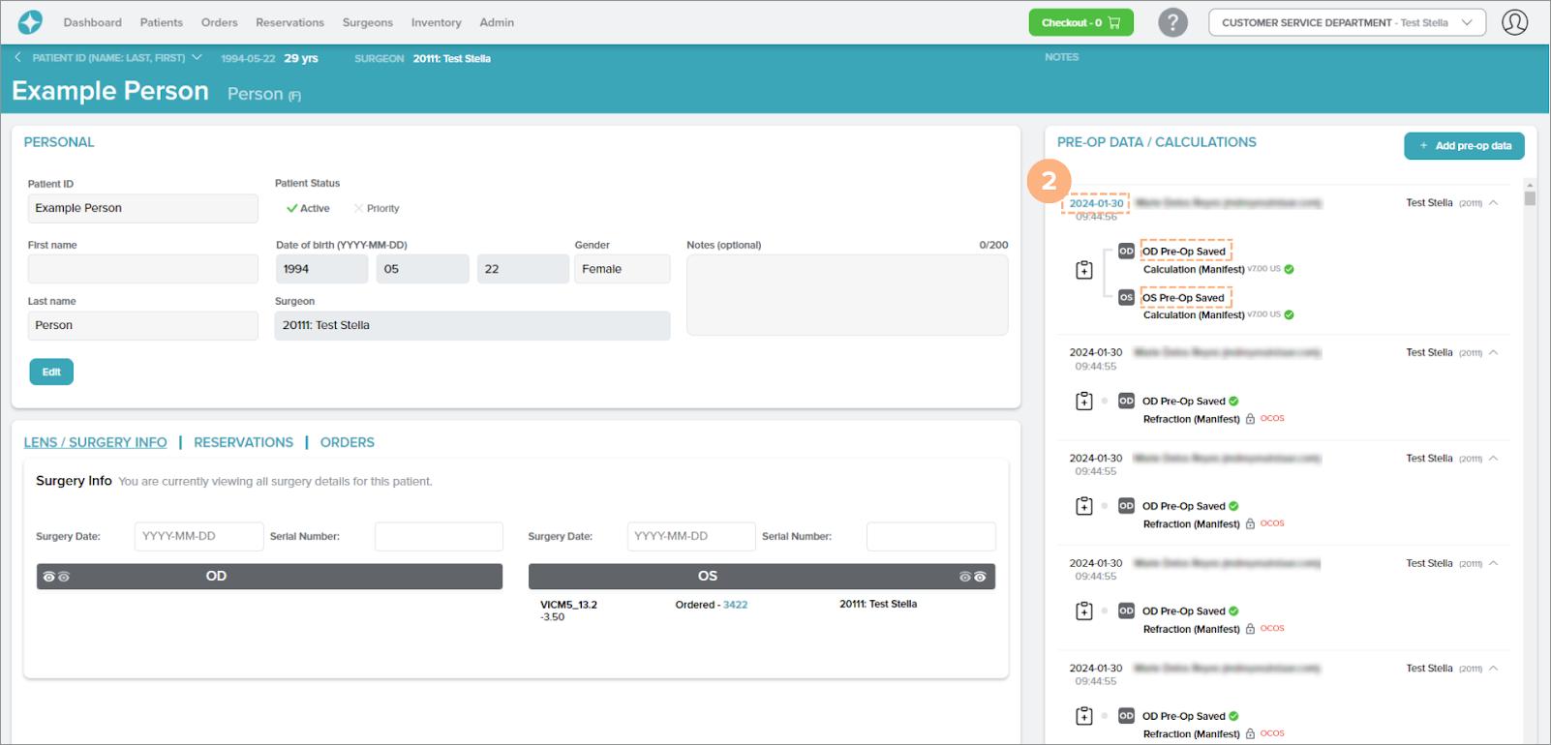Viewport: 1551px width, 745px height.
Task: Open the user profile account icon
Action: coord(1514,22)
